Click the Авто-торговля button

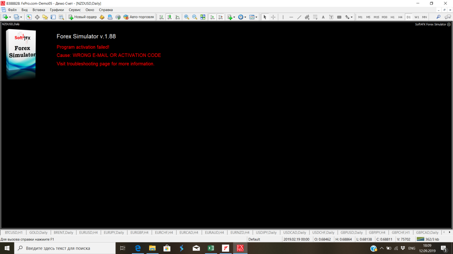click(x=138, y=17)
